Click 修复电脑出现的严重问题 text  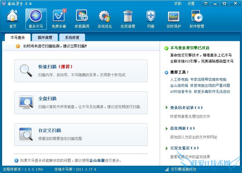coord(210,86)
